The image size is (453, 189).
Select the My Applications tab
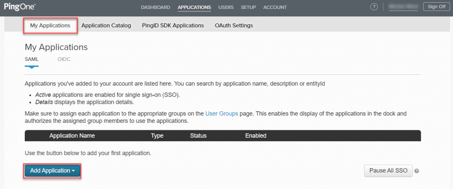(50, 26)
